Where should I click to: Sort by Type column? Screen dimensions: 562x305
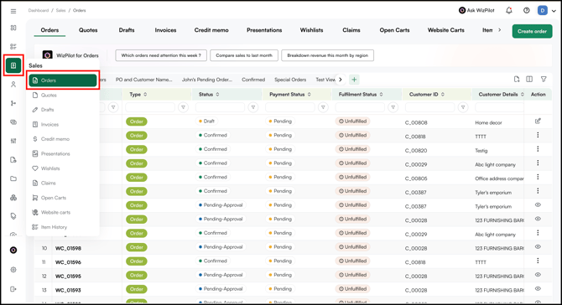(145, 95)
